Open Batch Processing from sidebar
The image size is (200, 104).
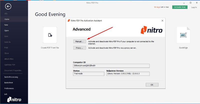(x=11, y=77)
